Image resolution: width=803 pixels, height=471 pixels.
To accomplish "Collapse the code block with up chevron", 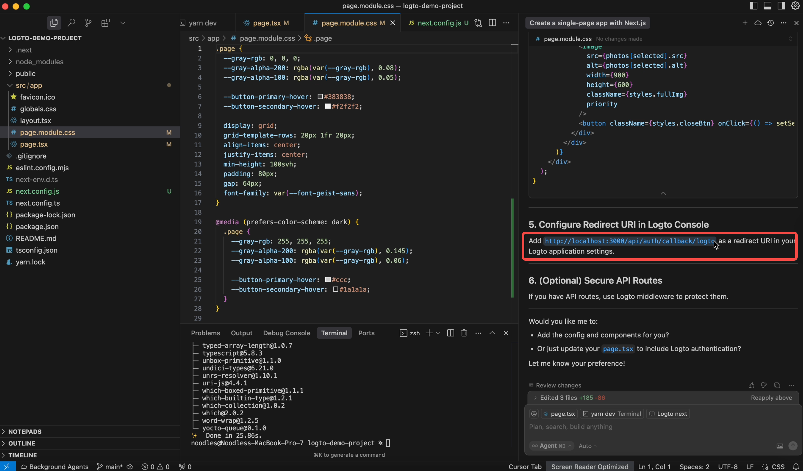I will pos(663,193).
